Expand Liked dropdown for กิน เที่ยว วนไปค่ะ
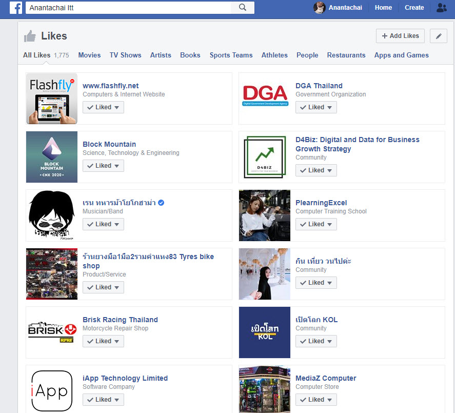The width and height of the screenshot is (455, 413). (x=316, y=283)
